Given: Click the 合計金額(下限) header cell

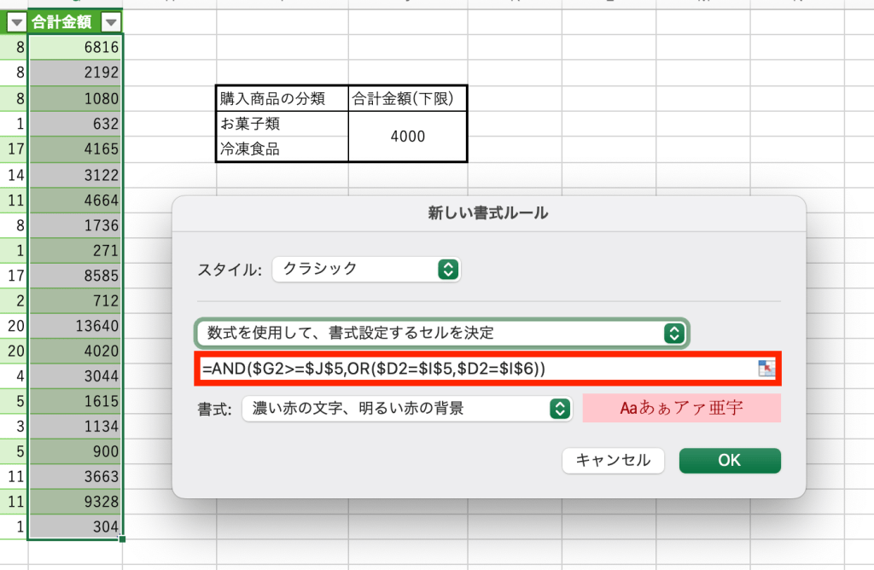Looking at the screenshot, I should (407, 98).
